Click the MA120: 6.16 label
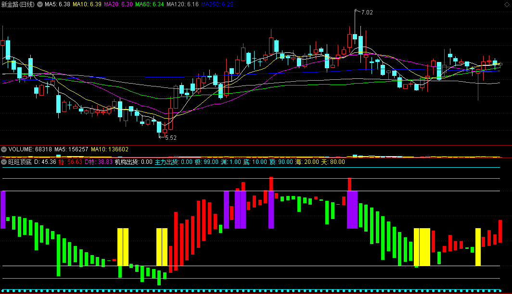The width and height of the screenshot is (512, 294). pos(182,4)
